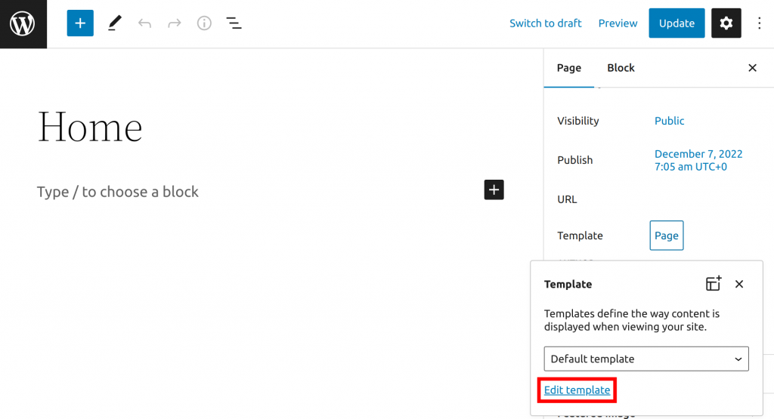This screenshot has width=774, height=419.
Task: Expand the Default template dropdown
Action: (x=646, y=359)
